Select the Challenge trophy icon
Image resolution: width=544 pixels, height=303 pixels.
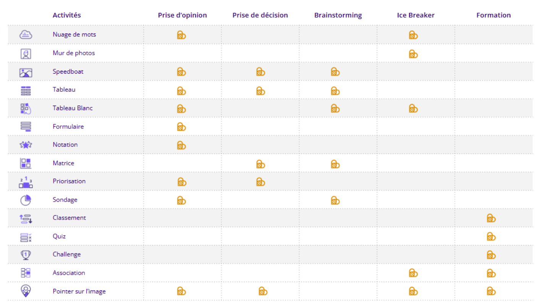[x=26, y=255]
